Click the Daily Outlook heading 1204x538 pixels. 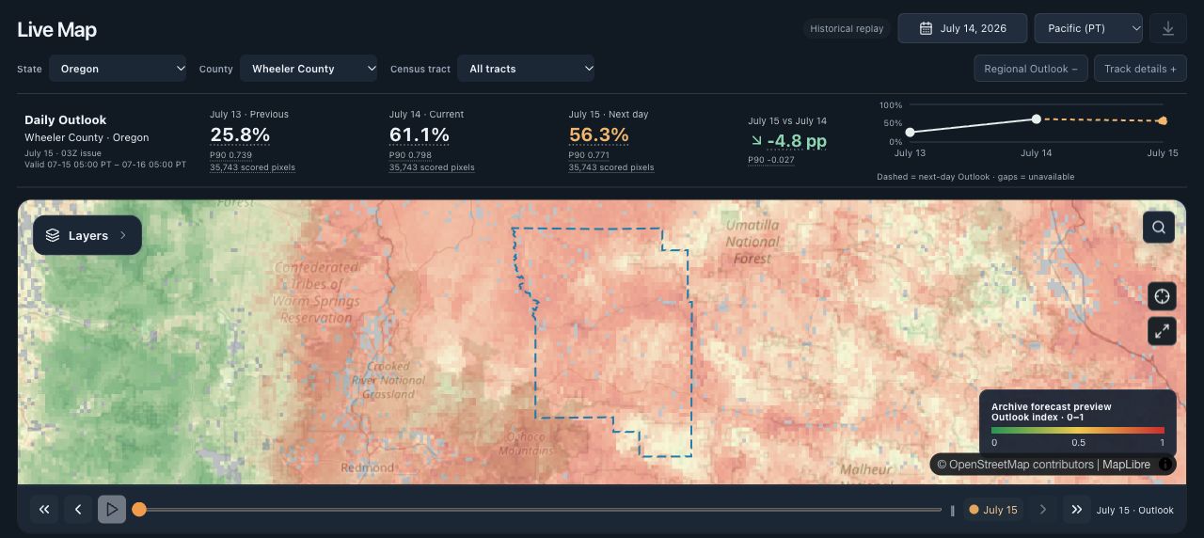click(x=65, y=120)
